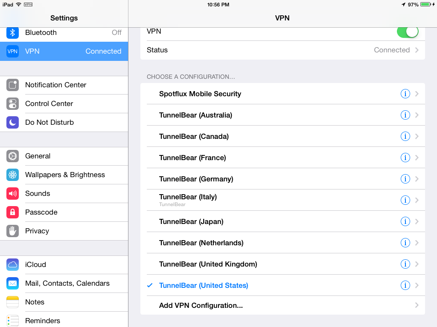Open info for Spotflux Mobile Security
The image size is (437, 327).
405,94
